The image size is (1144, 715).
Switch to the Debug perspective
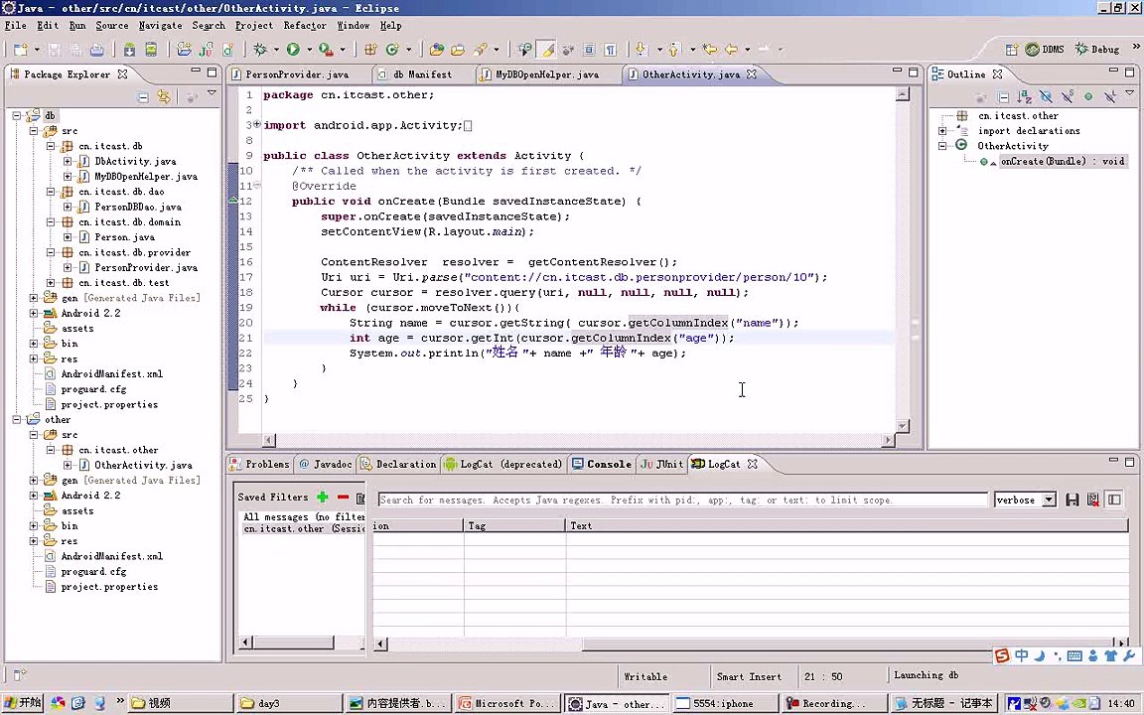(1097, 49)
